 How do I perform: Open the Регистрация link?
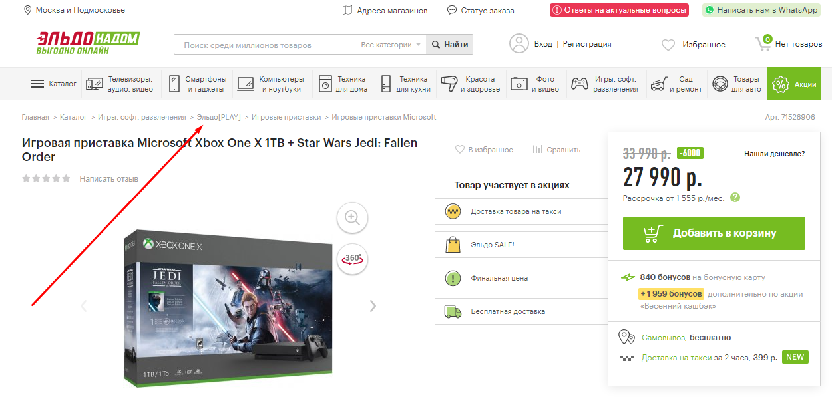pyautogui.click(x=587, y=44)
